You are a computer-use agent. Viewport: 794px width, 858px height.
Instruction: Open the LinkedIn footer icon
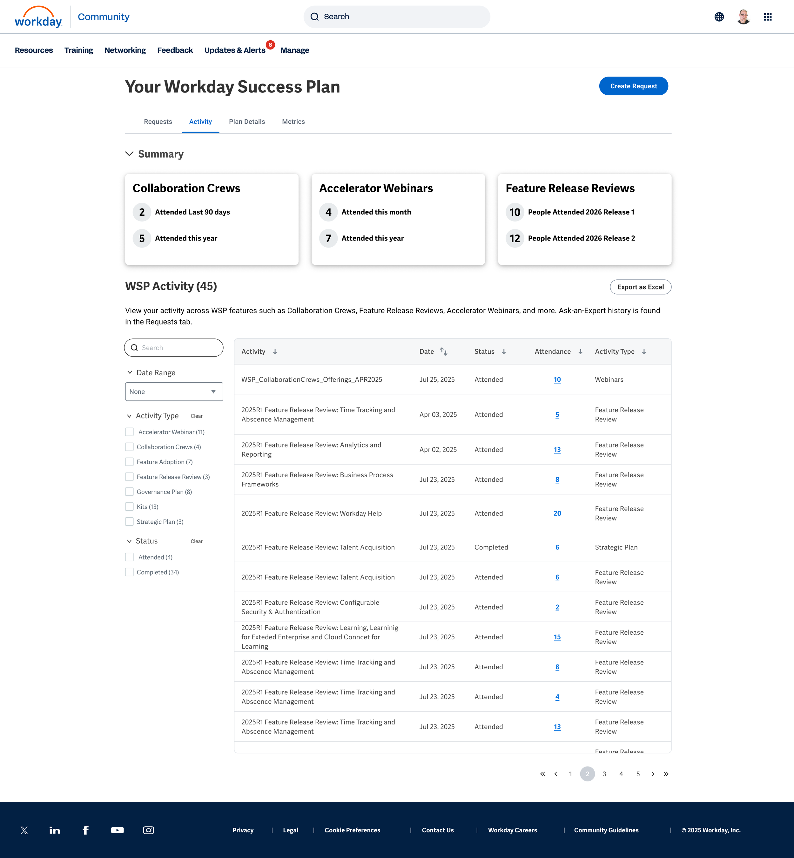[x=55, y=830]
